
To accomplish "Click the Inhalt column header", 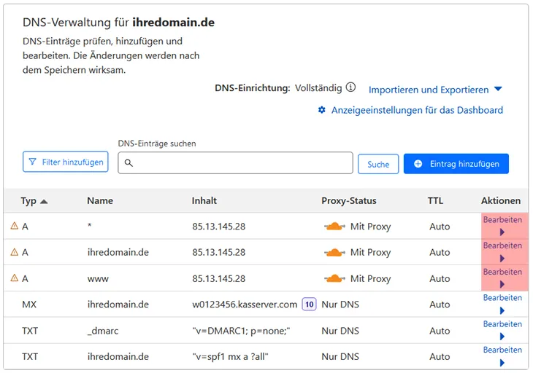I will pos(204,201).
